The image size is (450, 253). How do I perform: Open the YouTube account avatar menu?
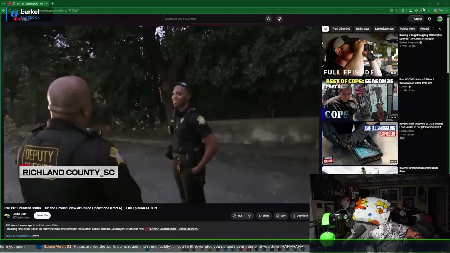pos(439,19)
